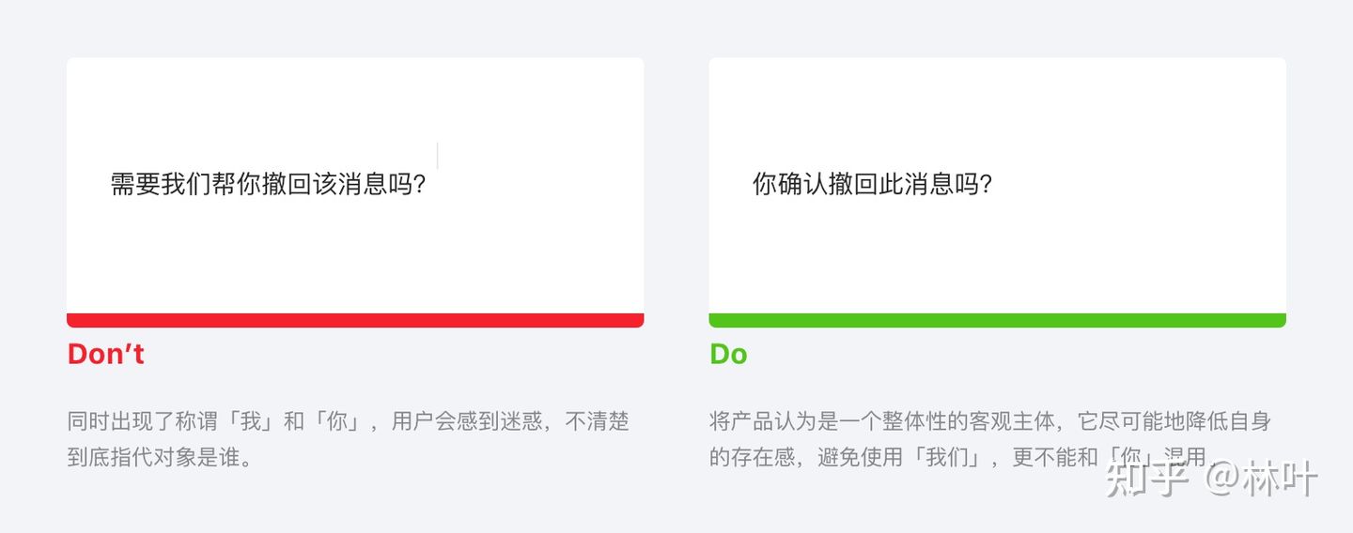Click the sentence 你确认撤回此消息吗?
Screen dimensions: 1353x533
[x=872, y=184]
